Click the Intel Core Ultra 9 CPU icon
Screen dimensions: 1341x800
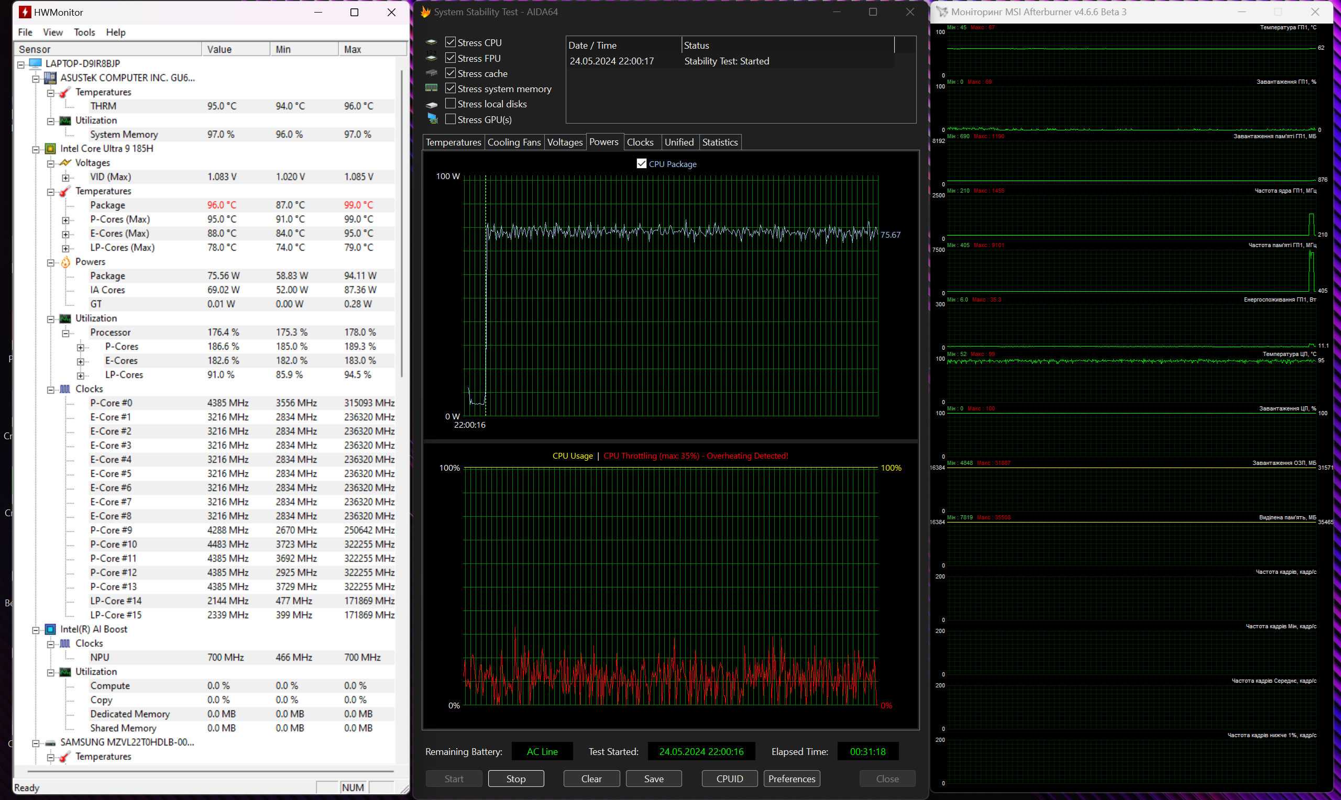pos(50,149)
